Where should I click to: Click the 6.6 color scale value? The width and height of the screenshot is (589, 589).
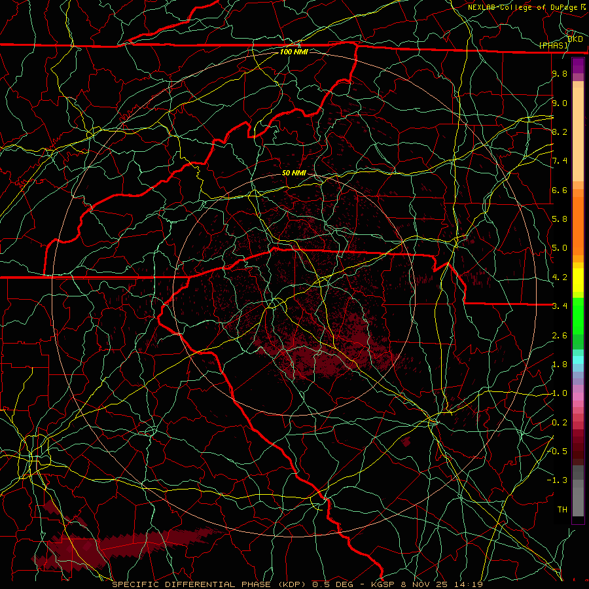coord(560,190)
